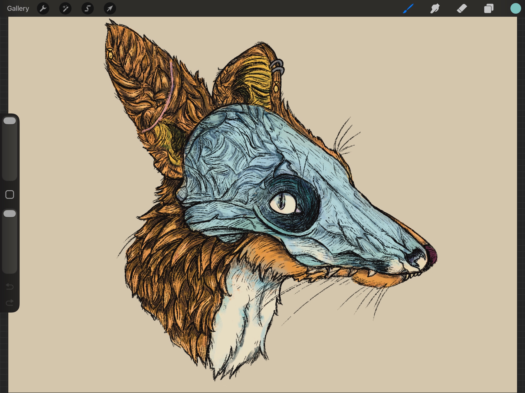
Task: Select the Eraser tool
Action: click(462, 8)
